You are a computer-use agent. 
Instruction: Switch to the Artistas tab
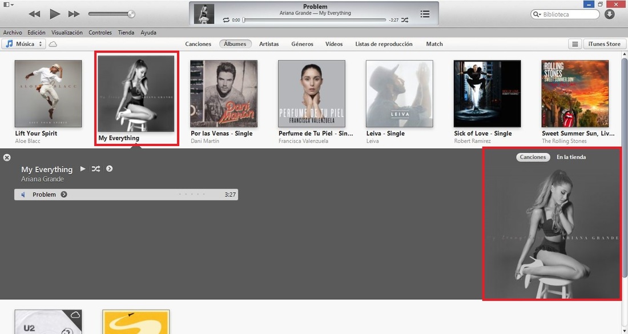tap(269, 44)
